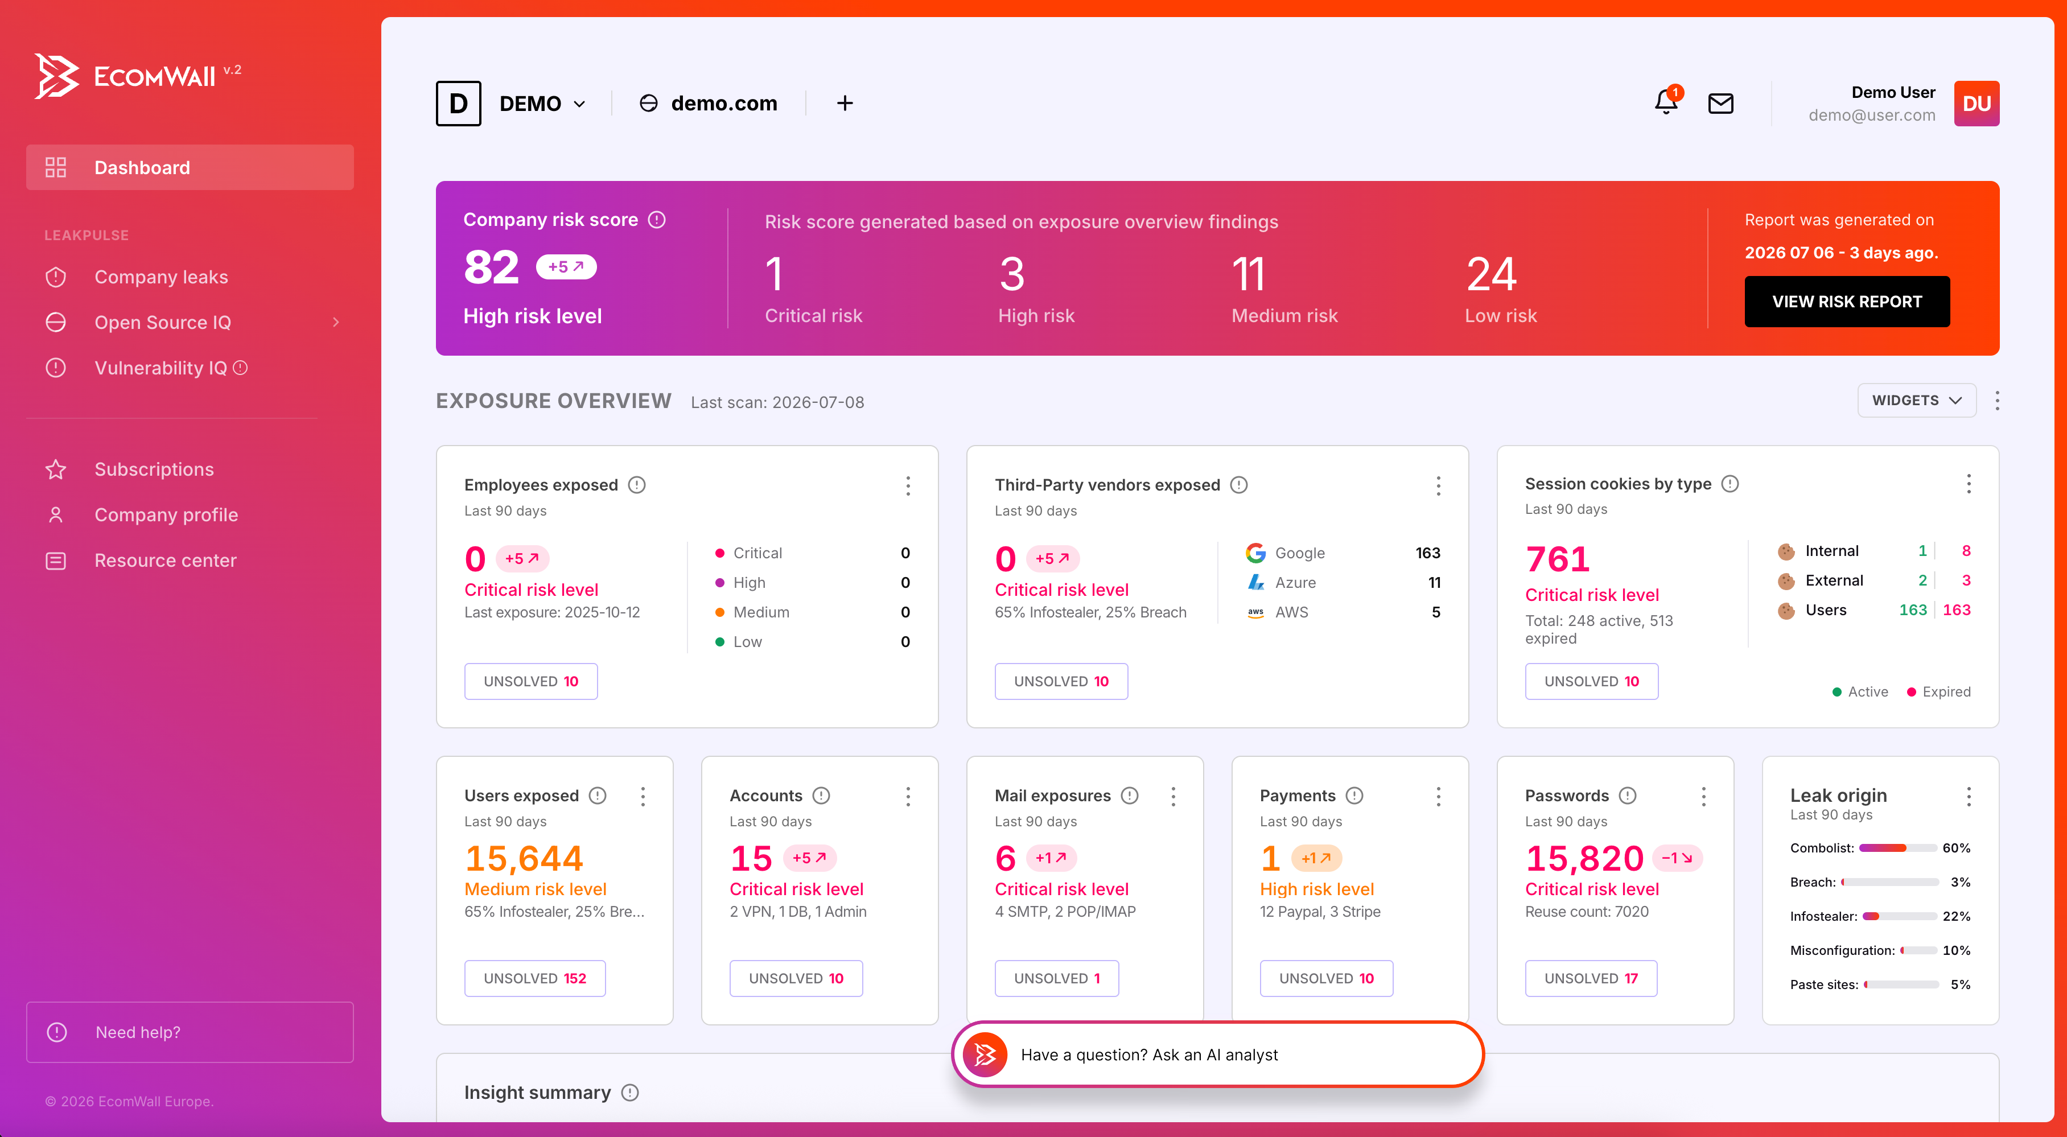2067x1137 pixels.
Task: Click the Vulnerability IQ info badge
Action: [x=240, y=368]
